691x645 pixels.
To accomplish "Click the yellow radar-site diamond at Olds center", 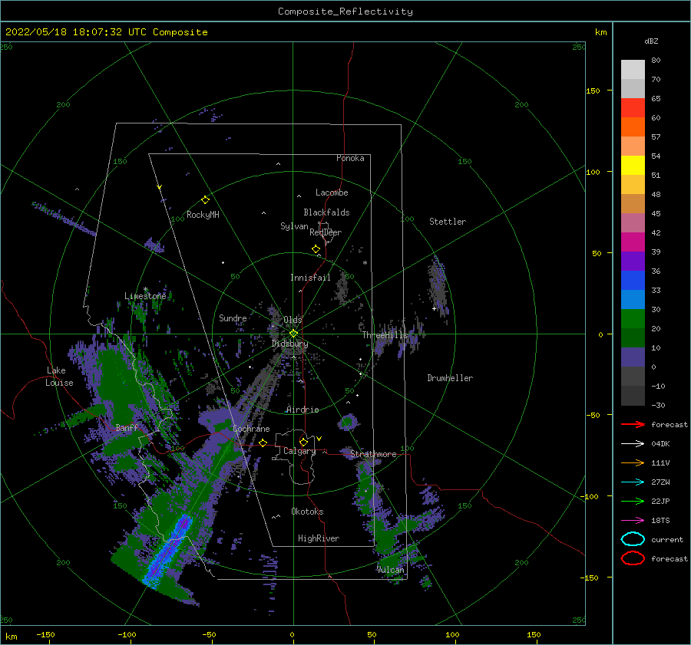I will pos(293,334).
